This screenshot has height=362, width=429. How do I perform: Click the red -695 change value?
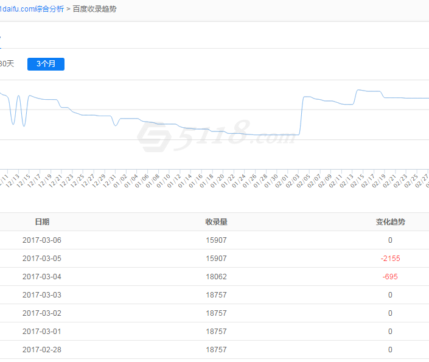(x=390, y=277)
